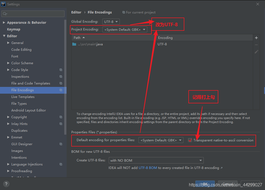Expand the Appearance & Behavior section
Image resolution: width=265 pixels, height=190 pixels.
point(4,22)
